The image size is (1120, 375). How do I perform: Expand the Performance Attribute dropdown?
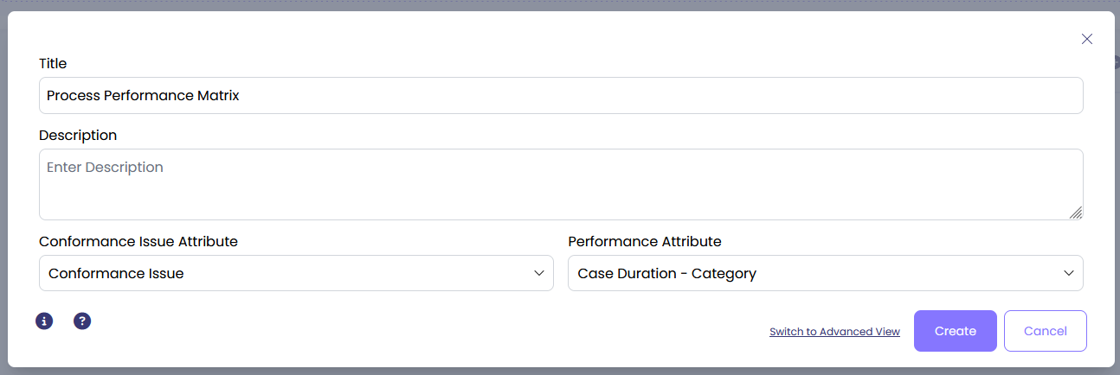coord(825,273)
